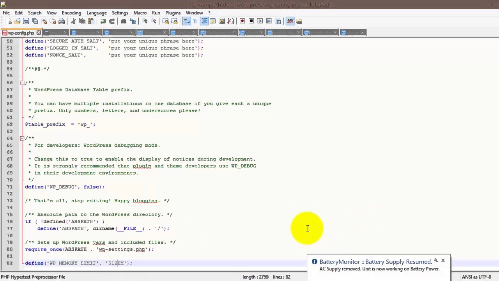Open the Search menu
Screen dimensions: 499x281
[x=35, y=13]
